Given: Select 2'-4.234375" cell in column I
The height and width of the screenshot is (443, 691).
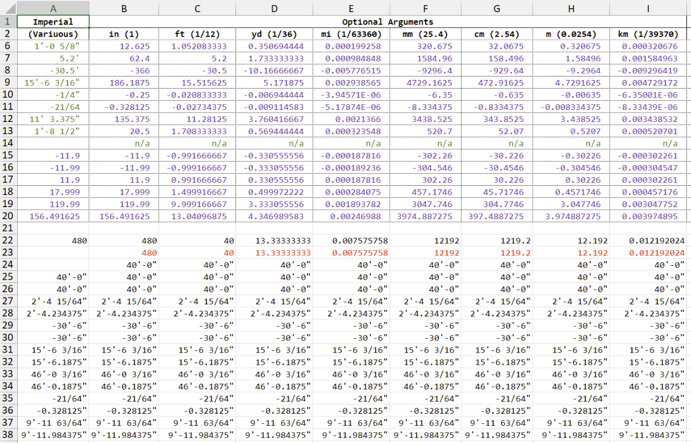Looking at the screenshot, I should tap(648, 313).
